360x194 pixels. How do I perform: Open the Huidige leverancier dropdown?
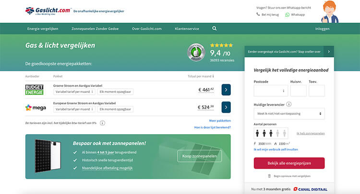point(289,114)
